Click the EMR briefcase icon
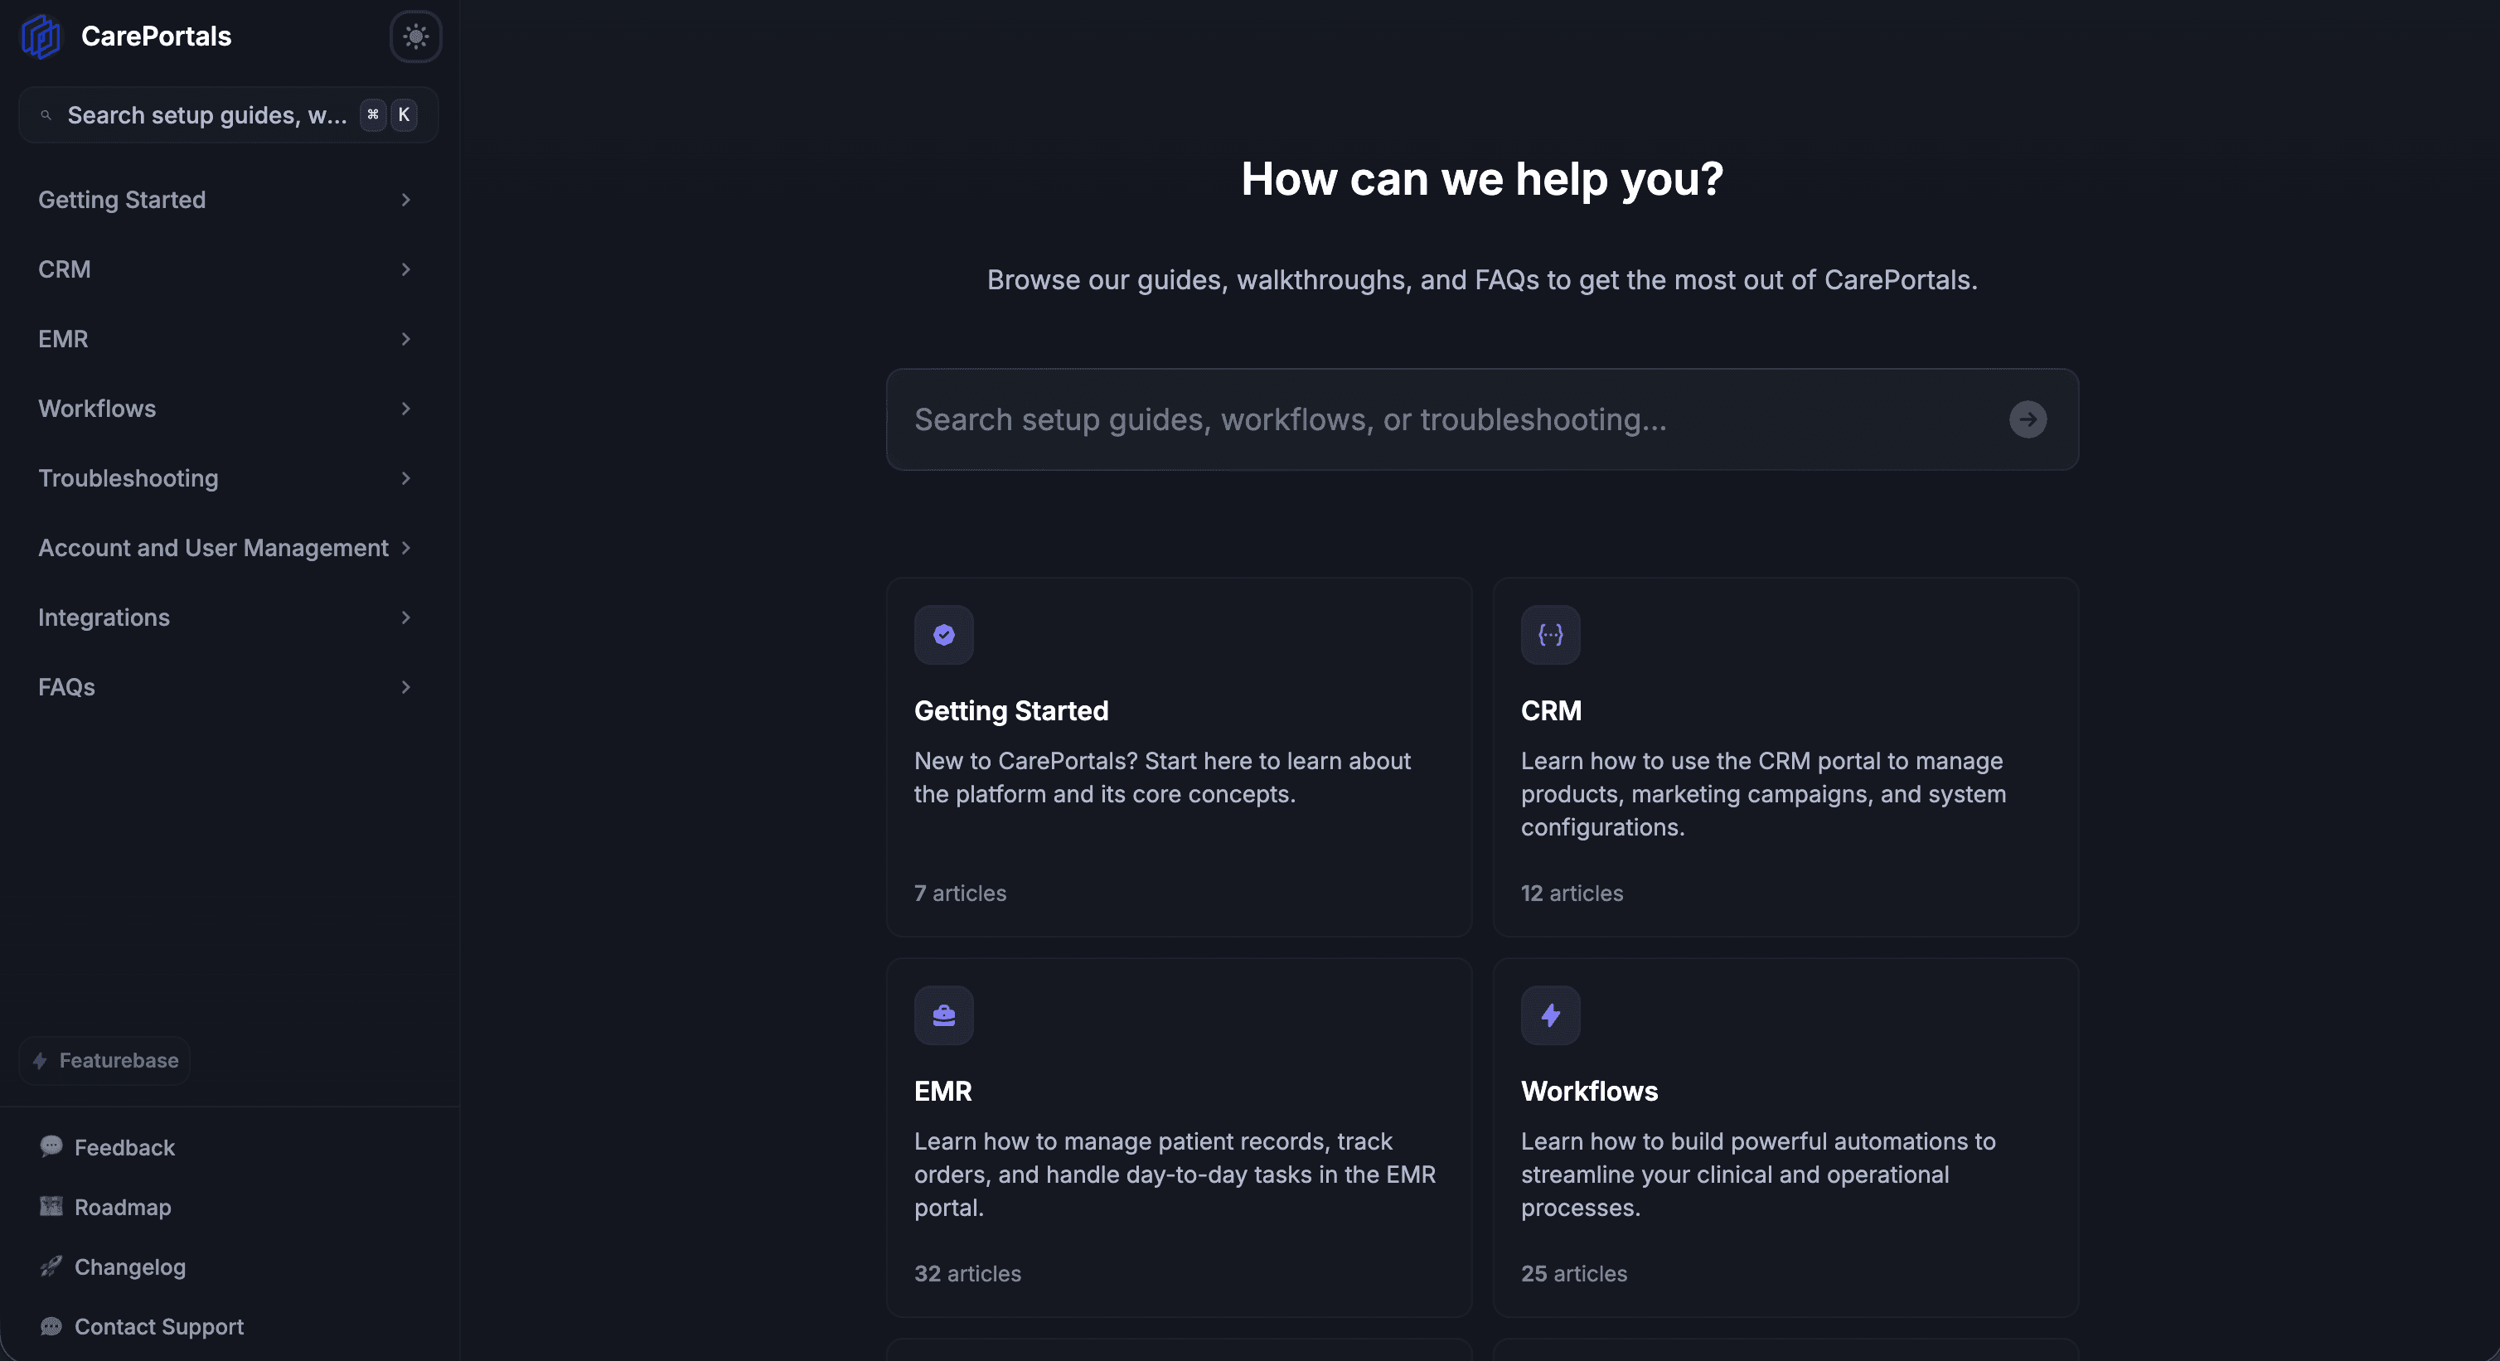The image size is (2500, 1361). pos(943,1015)
